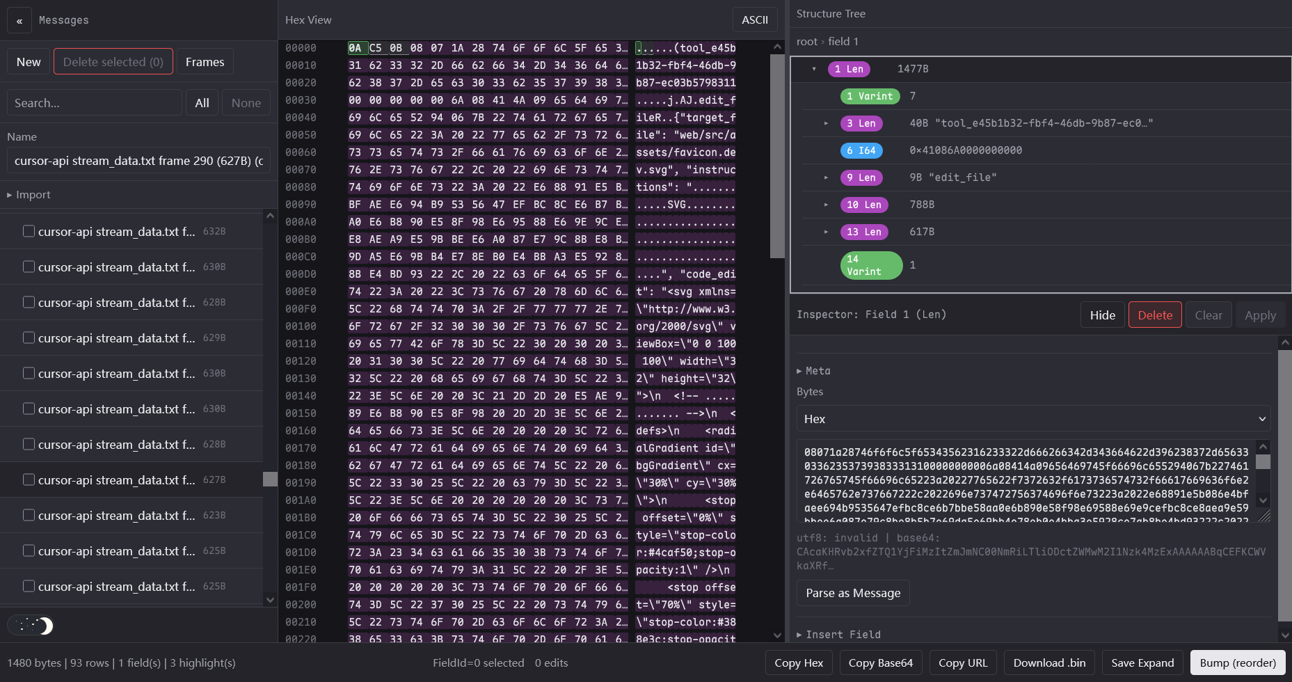Check the 629B cursor-api message checkbox
This screenshot has width=1292, height=682.
[x=29, y=338]
